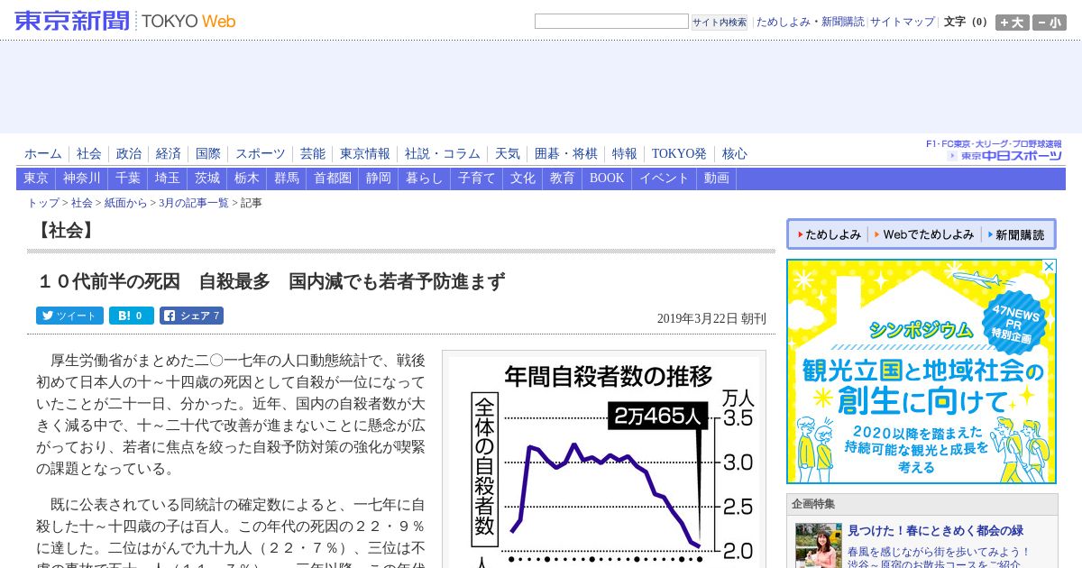Click the シンポジウム tourism ad banner
Viewport: 1082px width, 568px height.
click(x=922, y=371)
